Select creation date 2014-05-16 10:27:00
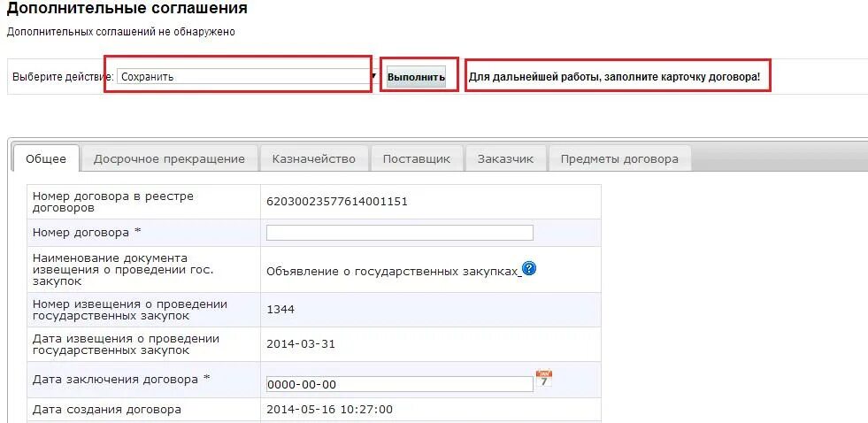Image resolution: width=868 pixels, height=423 pixels. [x=329, y=410]
